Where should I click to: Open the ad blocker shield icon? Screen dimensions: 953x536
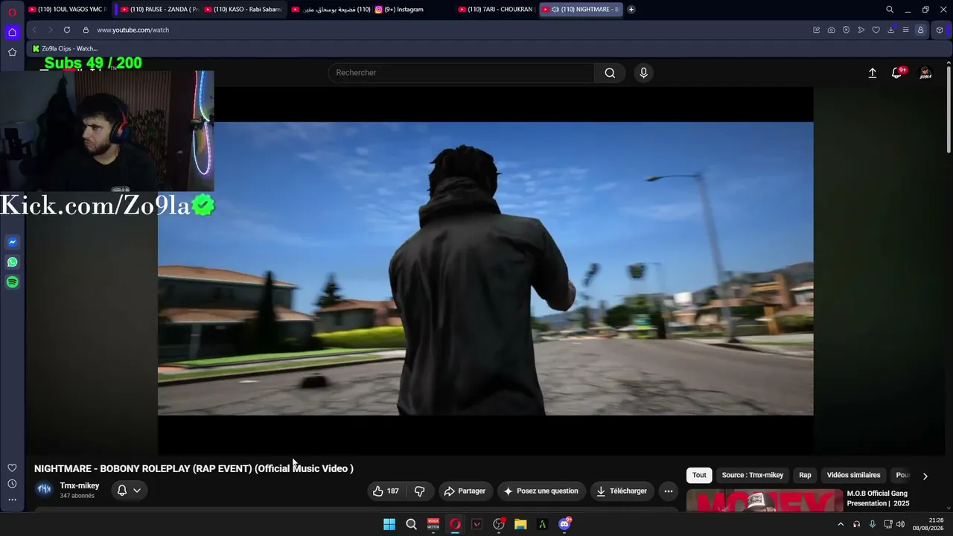(x=846, y=30)
